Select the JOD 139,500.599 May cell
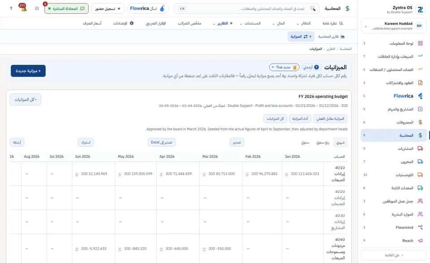 point(136,174)
